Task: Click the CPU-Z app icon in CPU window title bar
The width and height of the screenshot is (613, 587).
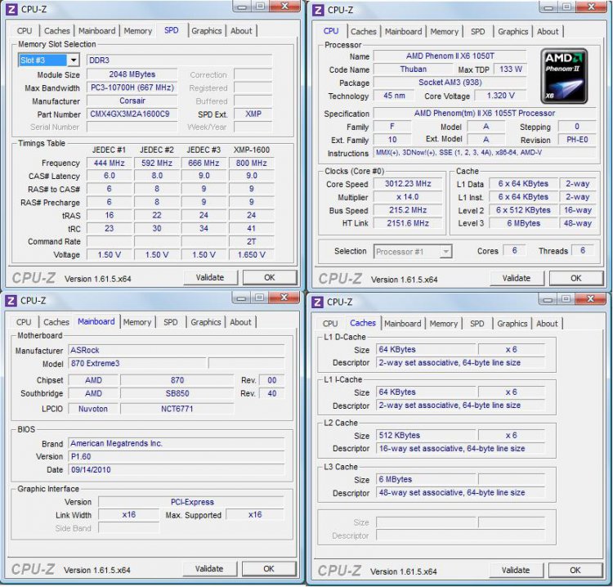Action: click(318, 10)
